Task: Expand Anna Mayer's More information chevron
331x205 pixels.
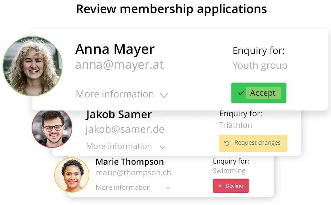Action: (x=164, y=95)
